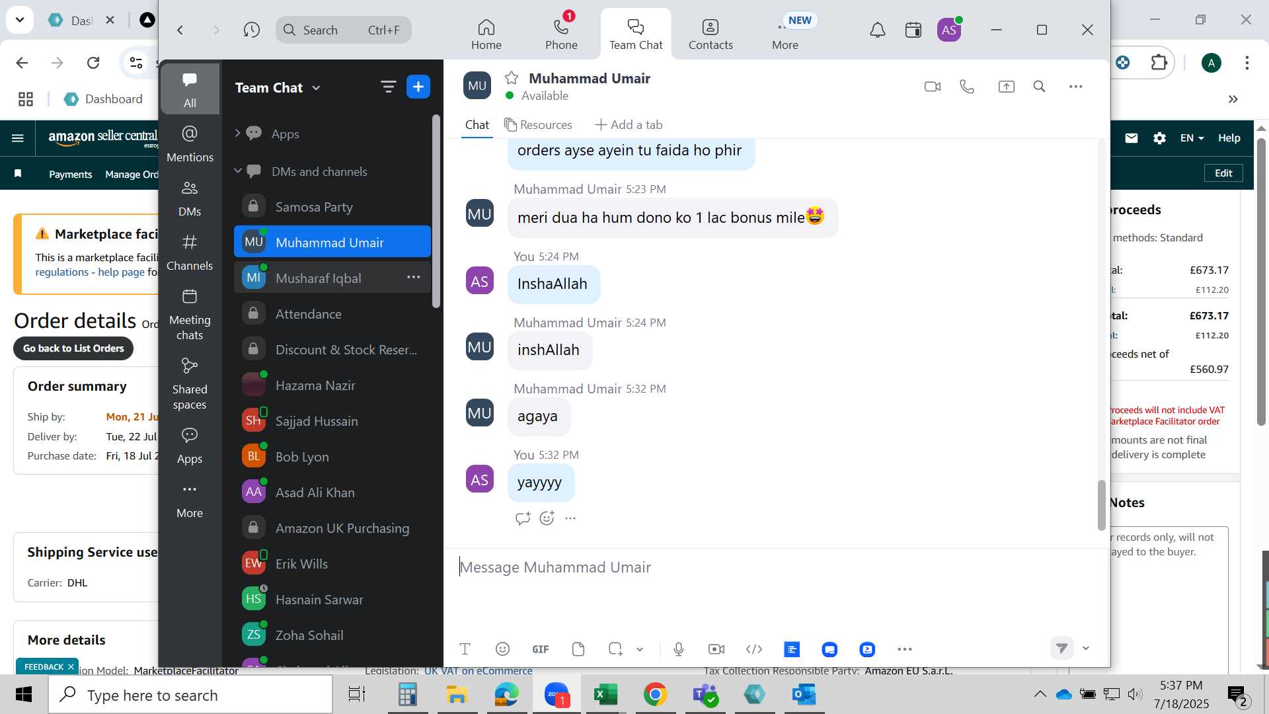Click the chat message scrollbar

(x=1101, y=504)
